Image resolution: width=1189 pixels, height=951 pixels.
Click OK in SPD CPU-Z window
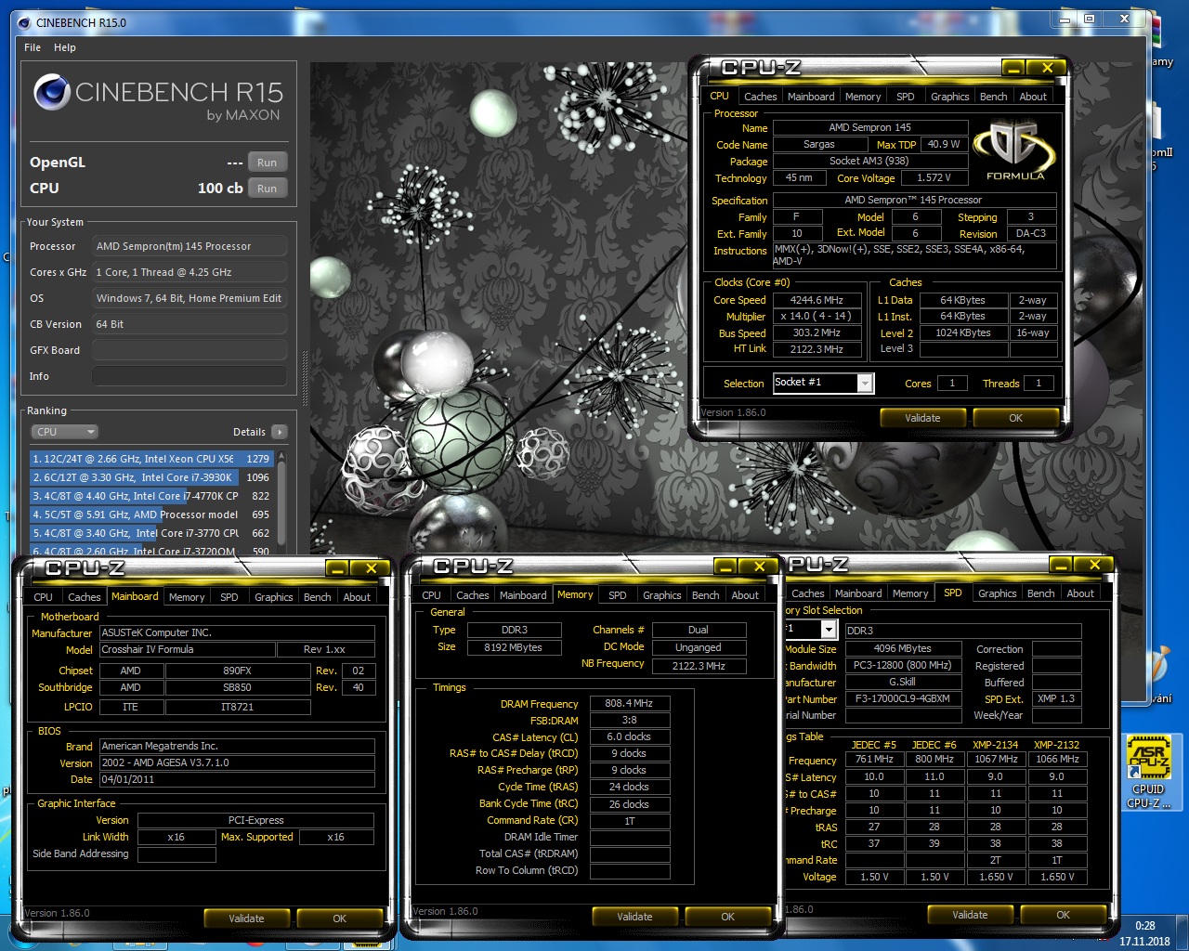tap(1063, 915)
